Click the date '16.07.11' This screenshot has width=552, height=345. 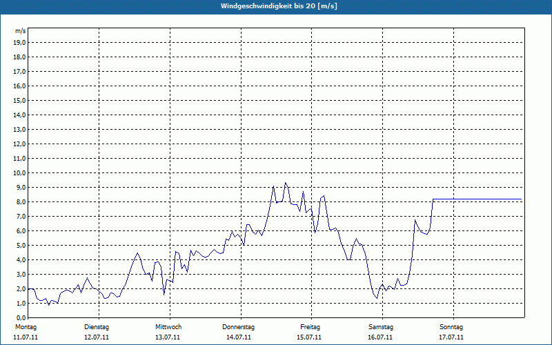tap(380, 337)
